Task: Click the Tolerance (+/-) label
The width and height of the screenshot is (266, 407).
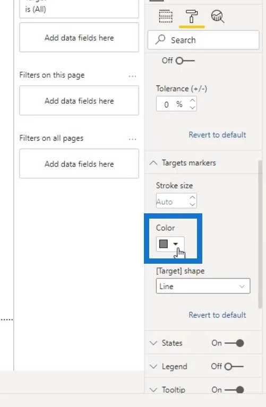Action: pyautogui.click(x=182, y=89)
